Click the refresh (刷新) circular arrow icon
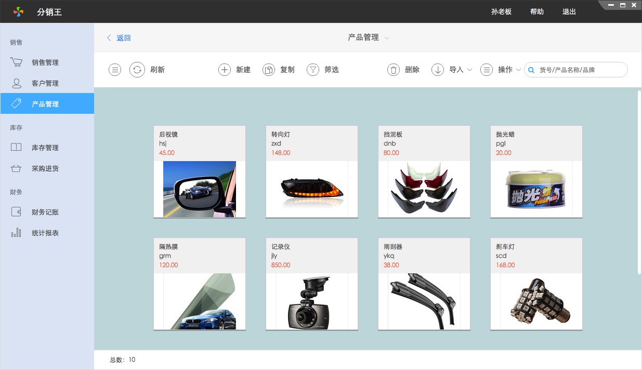Image resolution: width=642 pixels, height=370 pixels. (137, 70)
